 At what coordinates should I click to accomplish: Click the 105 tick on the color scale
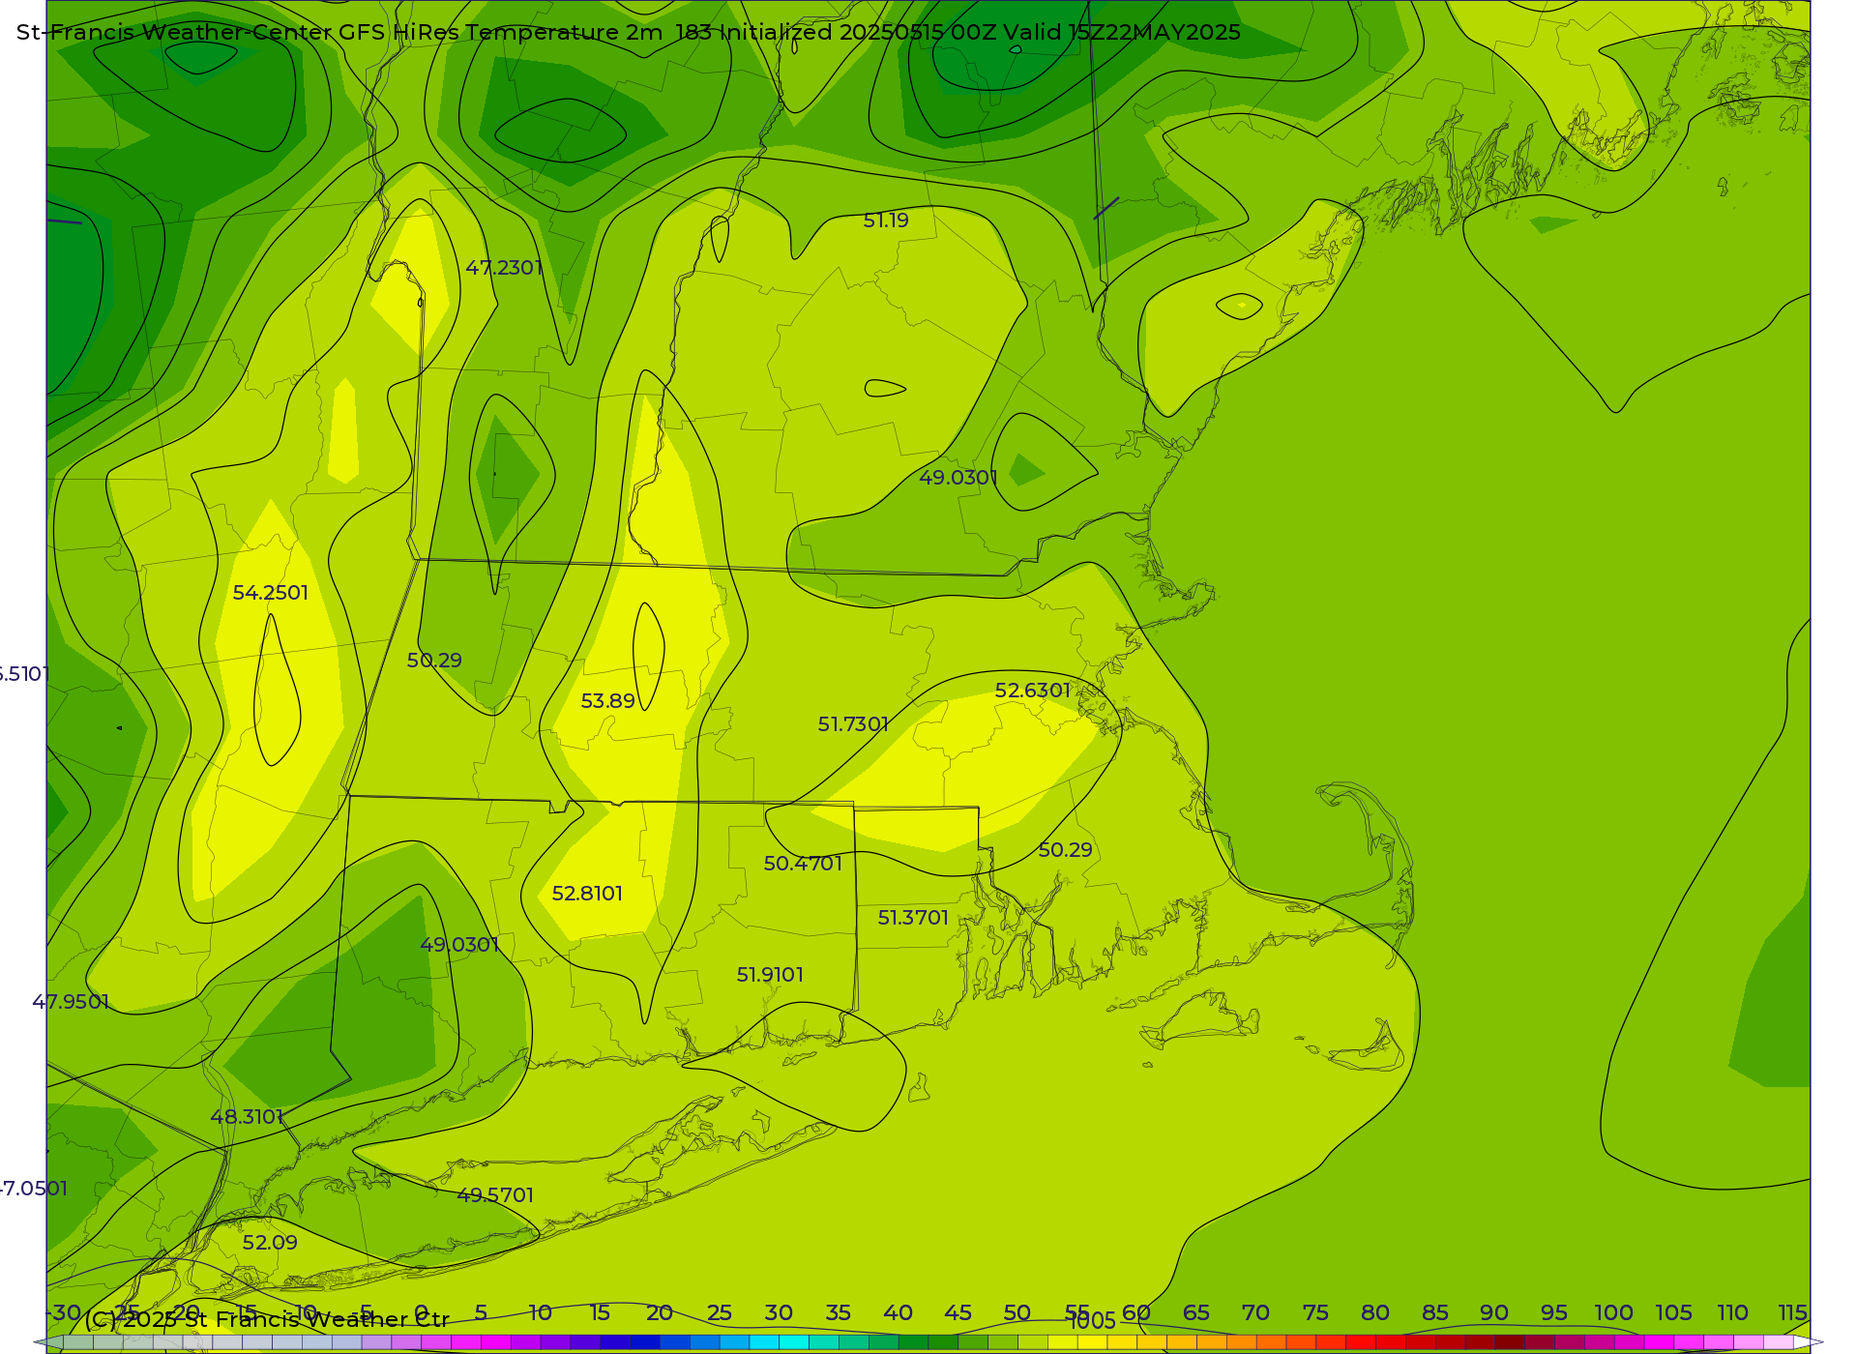click(x=1673, y=1312)
